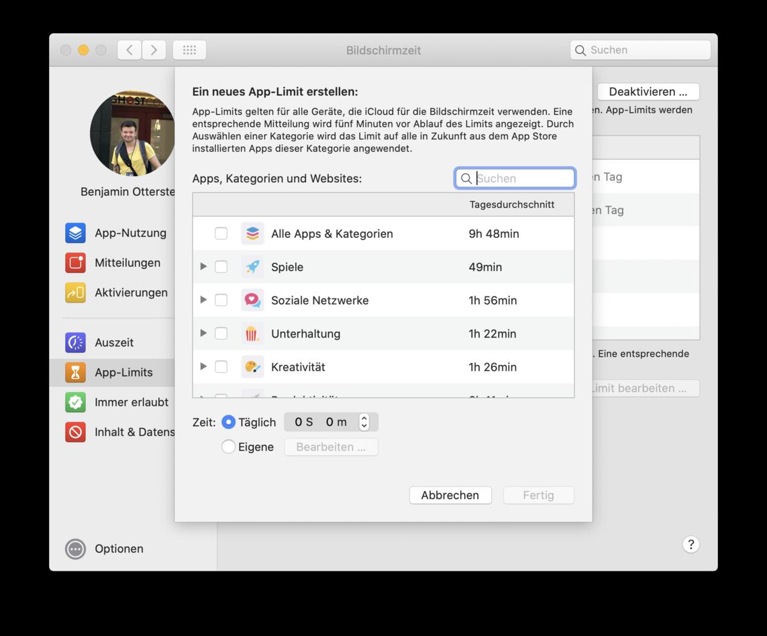Click the time stepper arrows

[x=364, y=422]
